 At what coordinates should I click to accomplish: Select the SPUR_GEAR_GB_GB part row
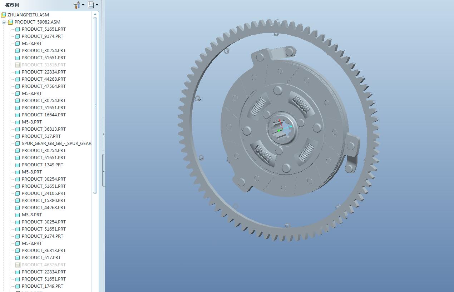click(x=56, y=144)
